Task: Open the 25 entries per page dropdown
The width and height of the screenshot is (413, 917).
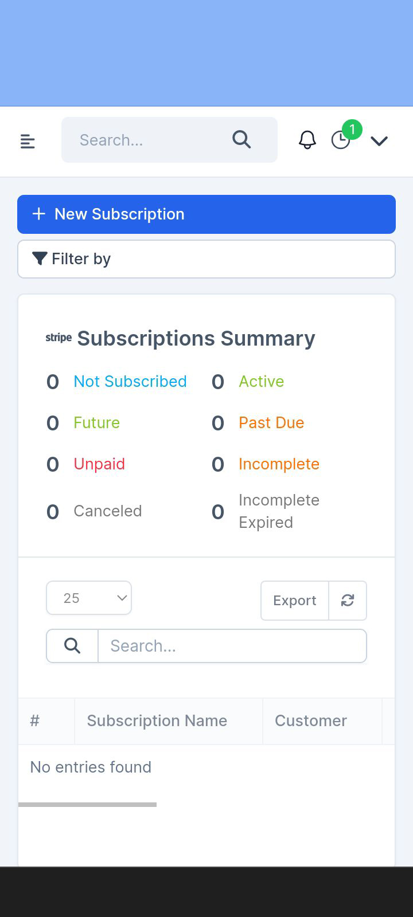Action: [x=89, y=598]
